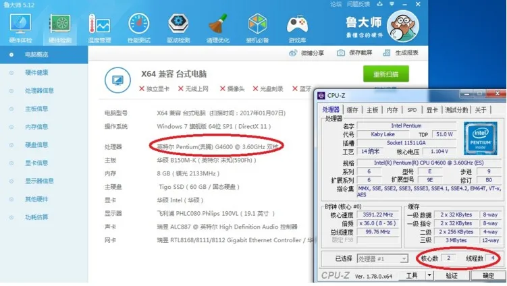Switch to CPU-Z 处理器 tab
The width and height of the screenshot is (507, 286).
[330, 110]
